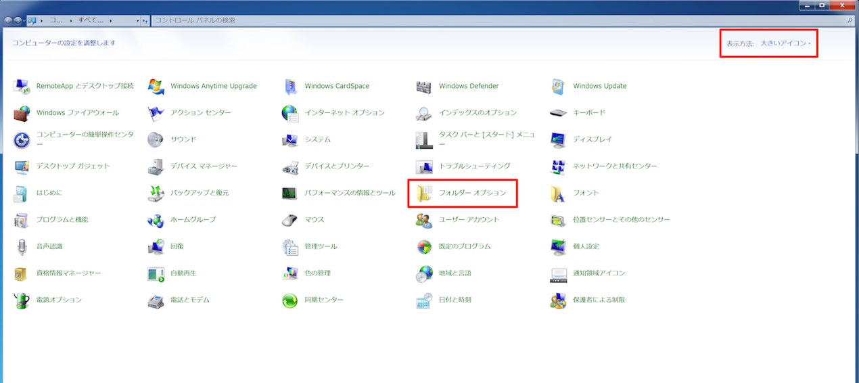Image resolution: width=859 pixels, height=383 pixels.
Task: Open the パフォーマンスの情報とツール icon
Action: tap(290, 193)
